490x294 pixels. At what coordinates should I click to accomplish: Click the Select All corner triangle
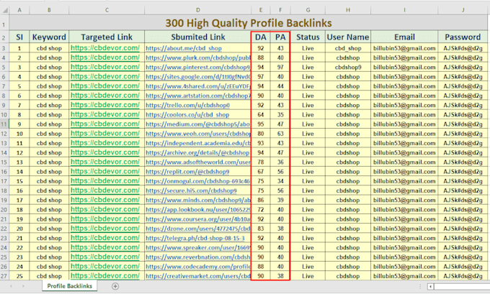[x=5, y=11]
